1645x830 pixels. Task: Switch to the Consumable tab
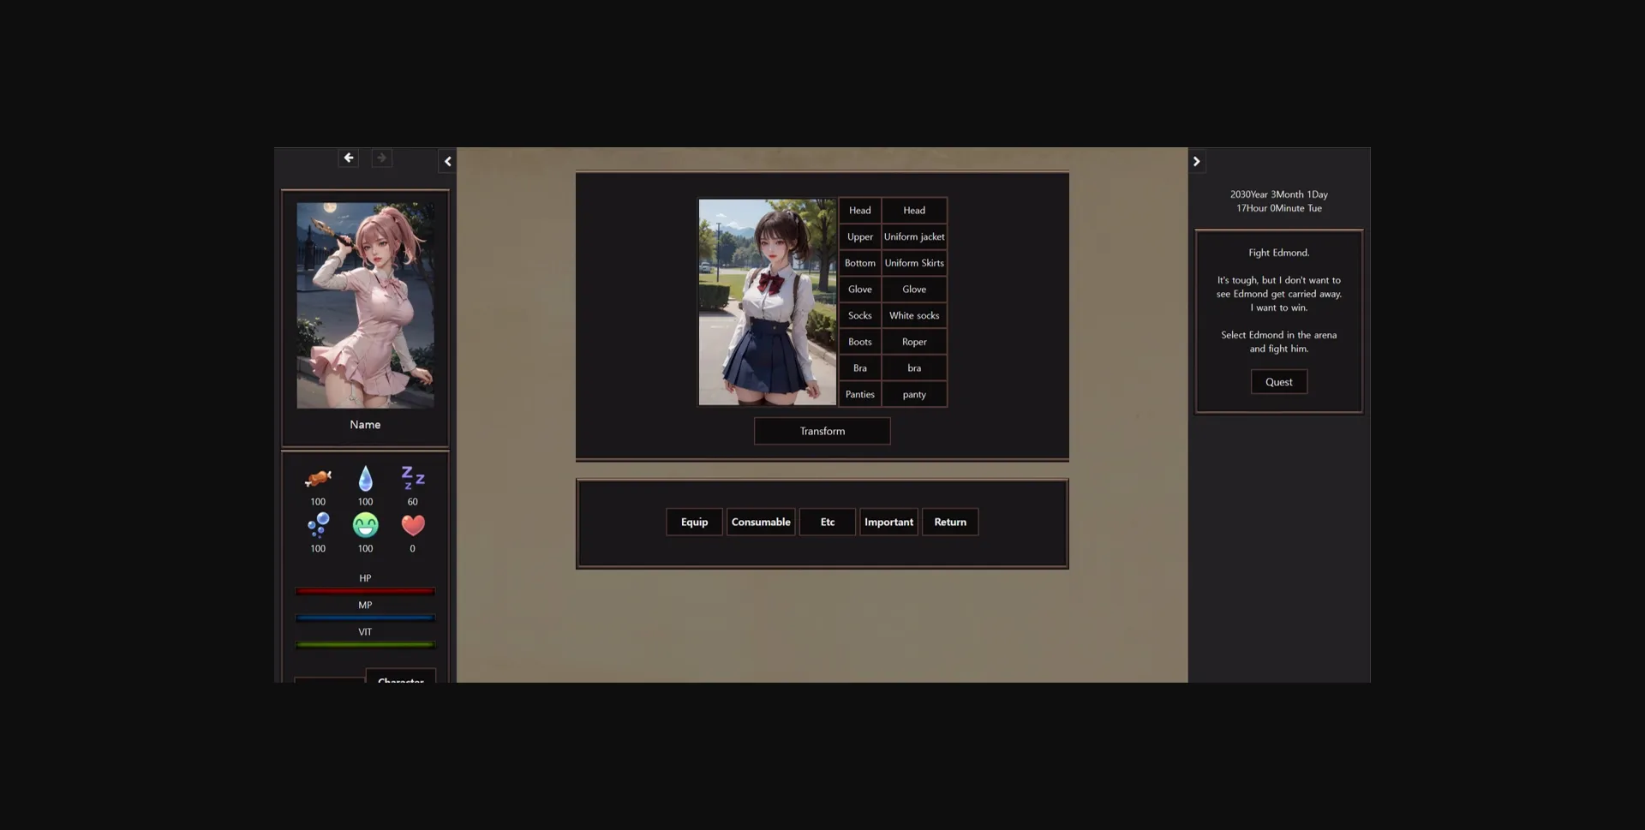pos(761,522)
